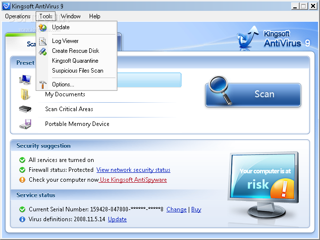
Task: Close the Tools menu via its header
Action: [46, 16]
